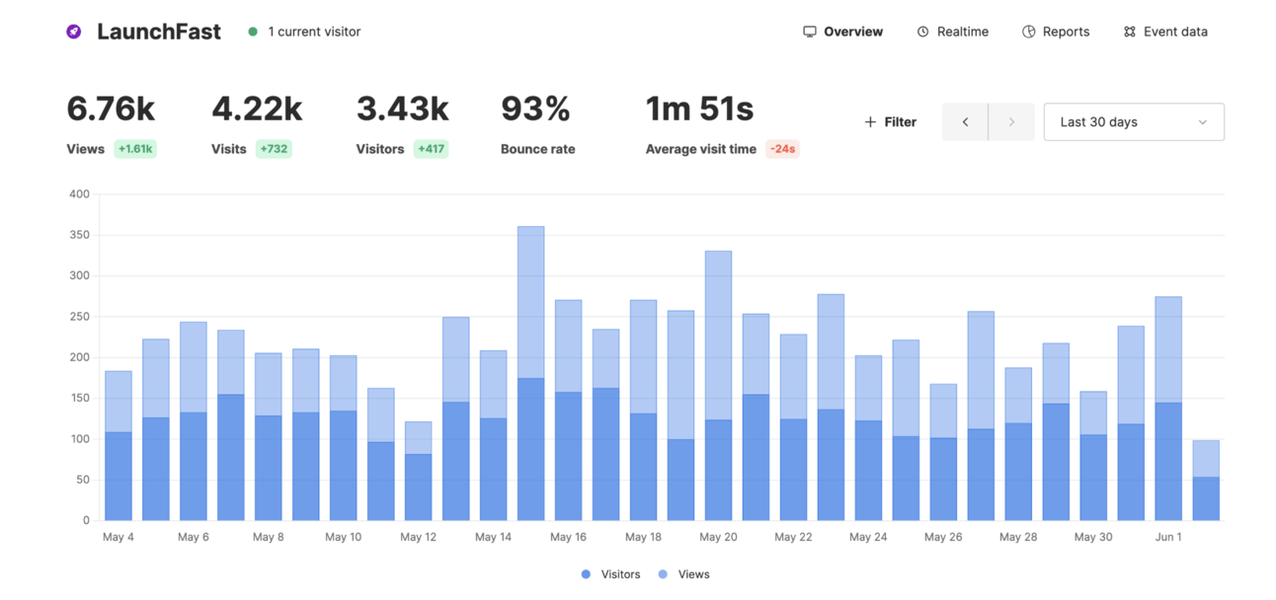This screenshot has height=600, width=1276.
Task: Click the plus icon beside Filter
Action: [x=870, y=122]
